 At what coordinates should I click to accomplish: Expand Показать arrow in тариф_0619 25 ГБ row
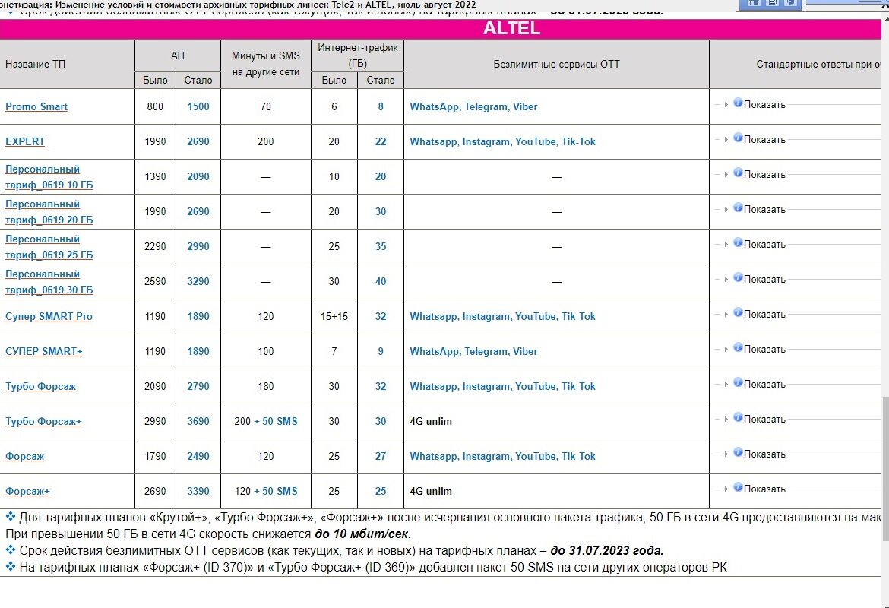[x=726, y=245]
